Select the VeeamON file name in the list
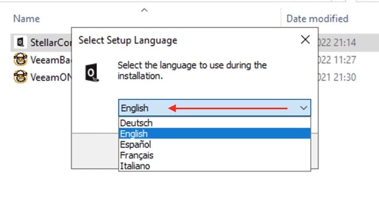The height and width of the screenshot is (209, 379). (50, 77)
